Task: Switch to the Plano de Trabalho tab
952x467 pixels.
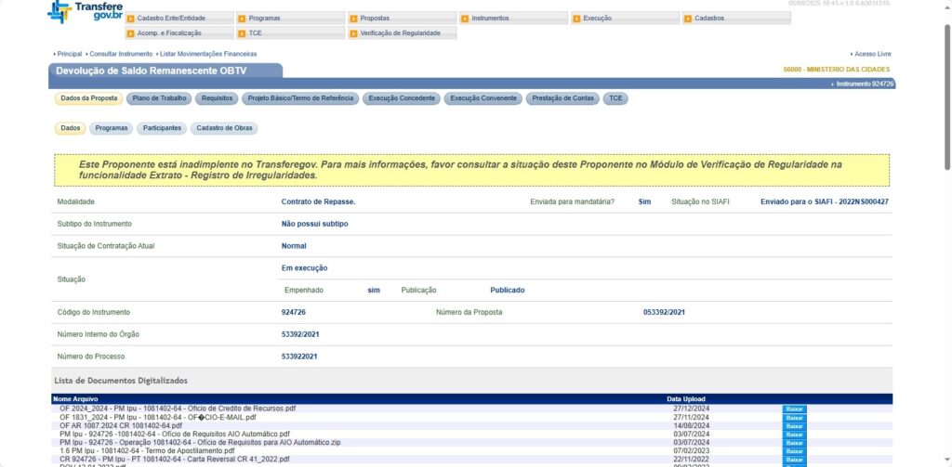Action: 159,98
